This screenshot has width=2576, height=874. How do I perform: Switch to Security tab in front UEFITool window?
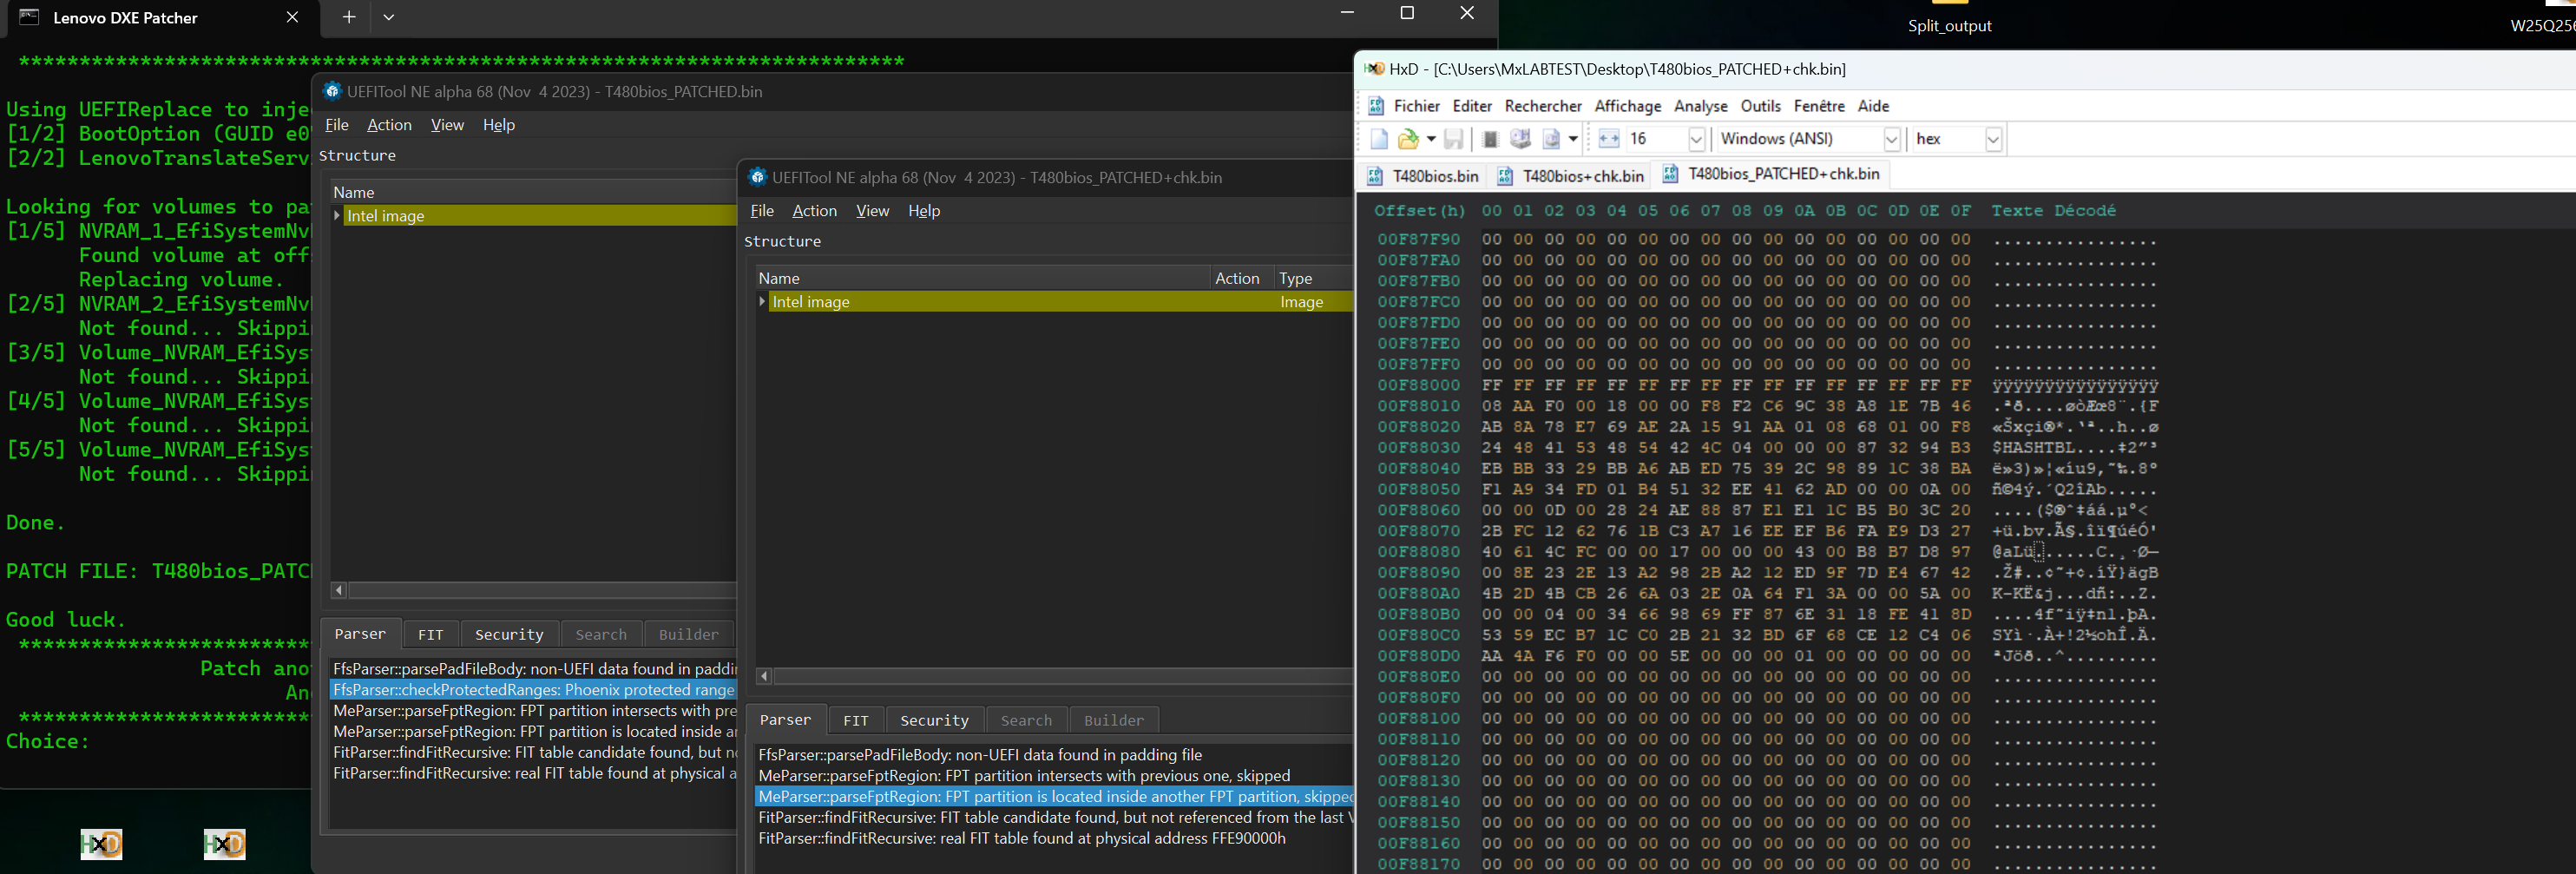pyautogui.click(x=933, y=720)
